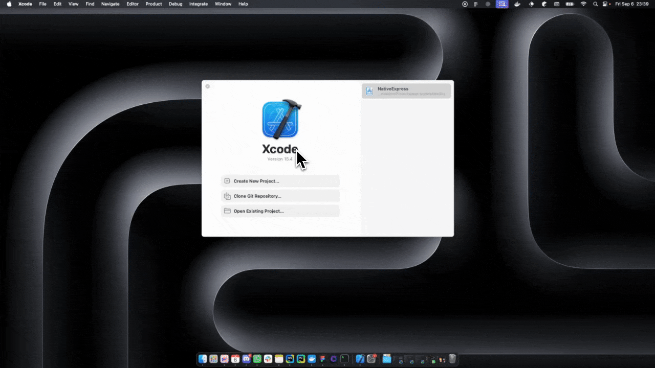Open Docker Desktop from the Dock
Viewport: 655px width, 368px height.
(x=312, y=359)
